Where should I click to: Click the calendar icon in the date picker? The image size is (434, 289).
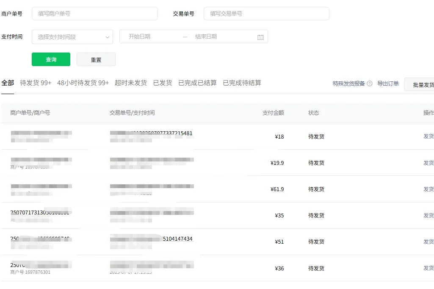coord(260,36)
